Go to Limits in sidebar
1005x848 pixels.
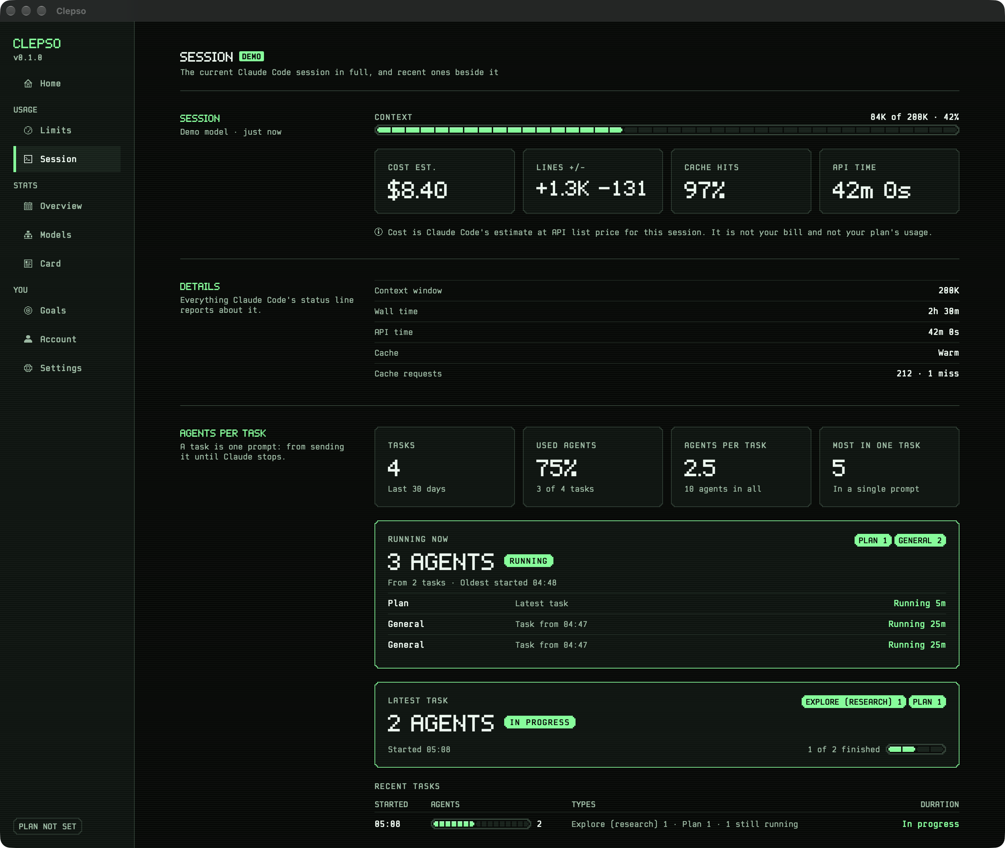coord(56,130)
